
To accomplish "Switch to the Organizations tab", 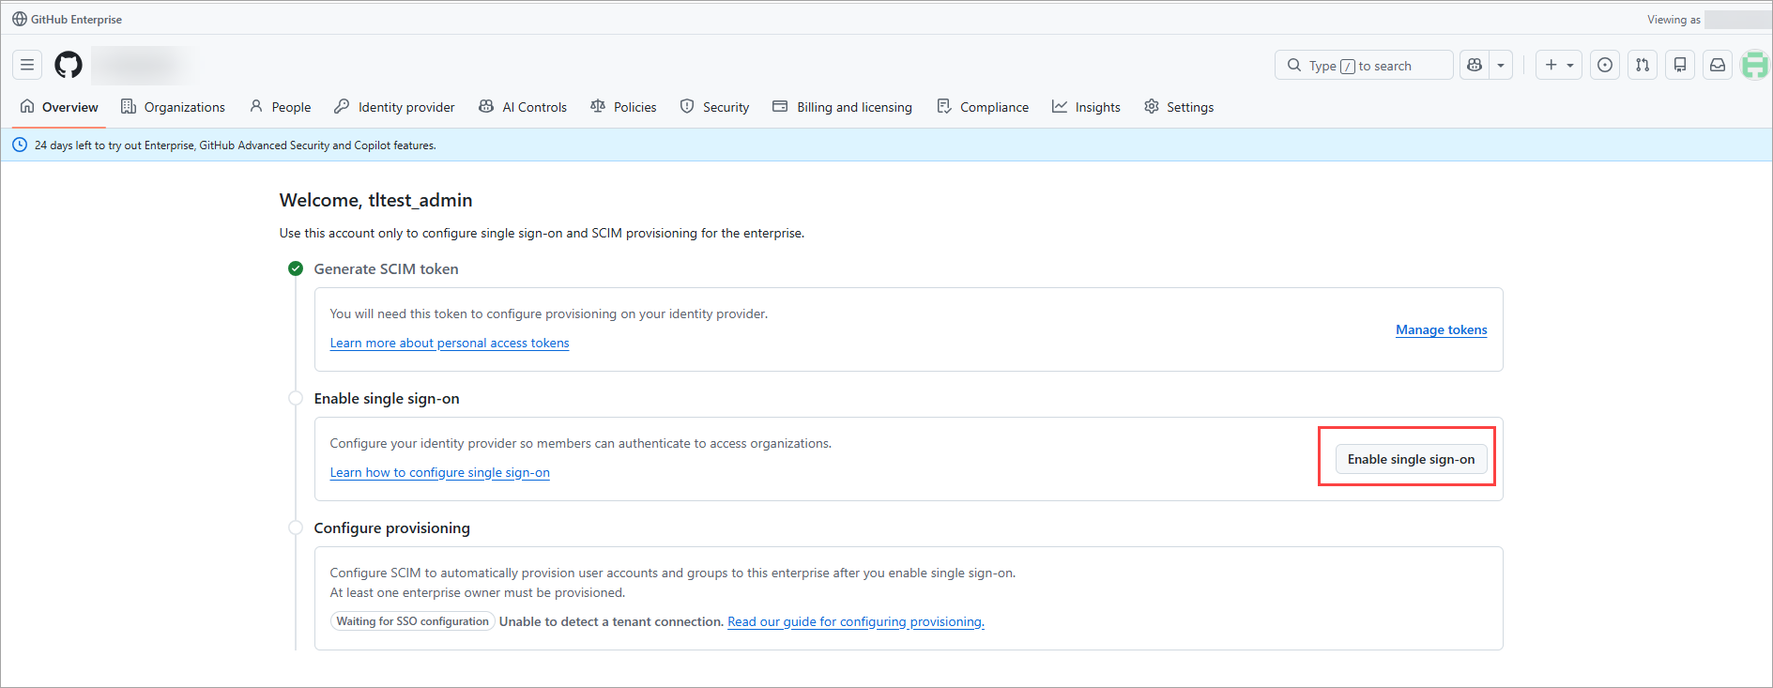I will pos(173,107).
